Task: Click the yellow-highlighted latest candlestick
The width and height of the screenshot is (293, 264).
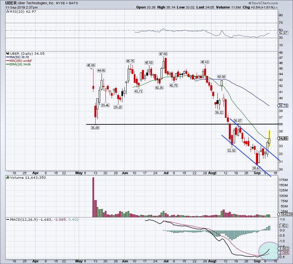Action: 269,138
